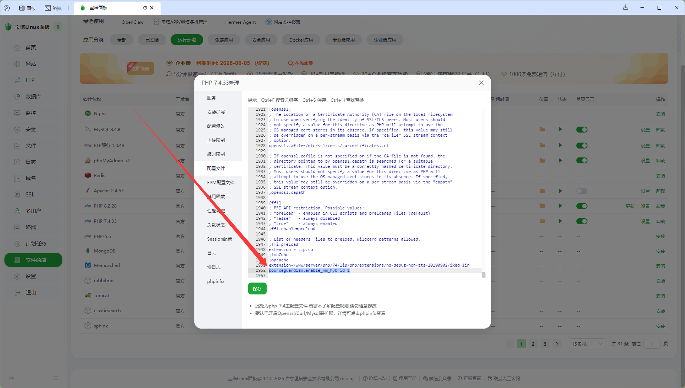
Task: Click the PHP 8.2.28 green play status icon
Action: [560, 206]
